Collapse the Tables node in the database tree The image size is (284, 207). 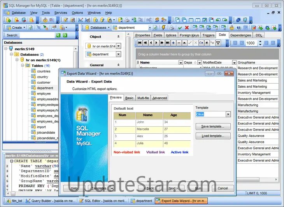tap(23, 66)
